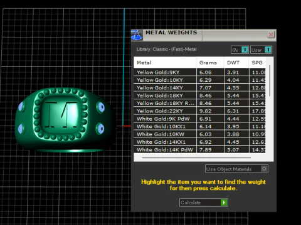The height and width of the screenshot is (225, 301).
Task: Select the Yellow Gold:18KY row
Action: (x=199, y=96)
